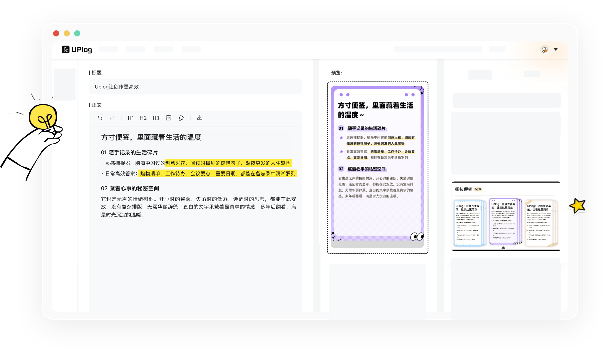Expand the account dropdown arrow

(x=556, y=49)
